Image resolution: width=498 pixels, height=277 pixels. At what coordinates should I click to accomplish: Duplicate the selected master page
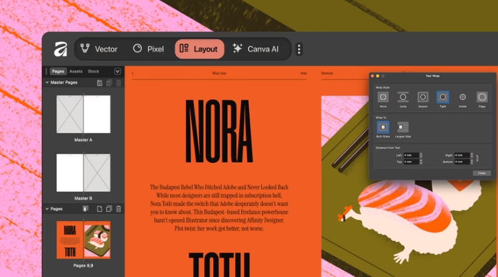click(x=109, y=83)
